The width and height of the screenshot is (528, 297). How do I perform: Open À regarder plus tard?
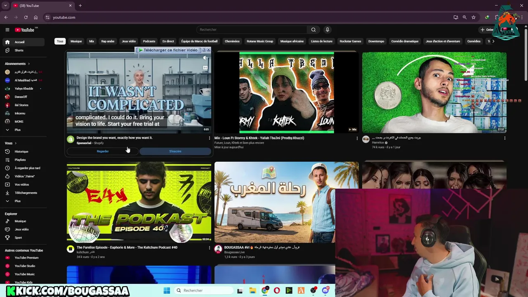point(23,168)
